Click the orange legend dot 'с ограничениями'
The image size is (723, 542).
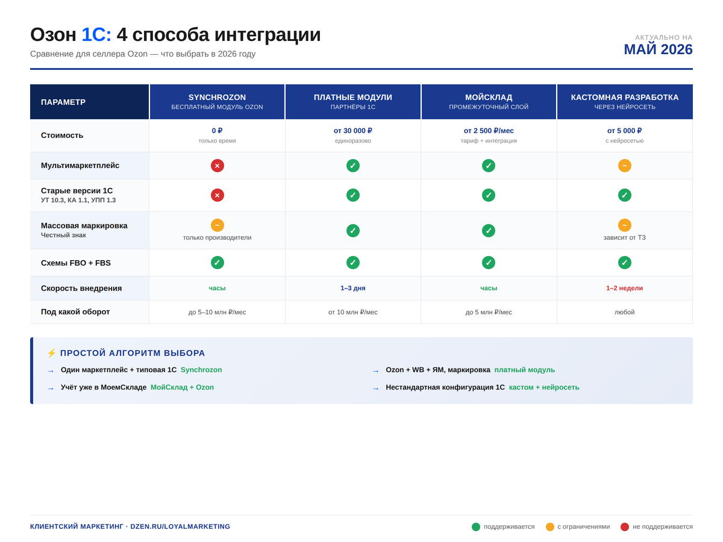tap(550, 527)
